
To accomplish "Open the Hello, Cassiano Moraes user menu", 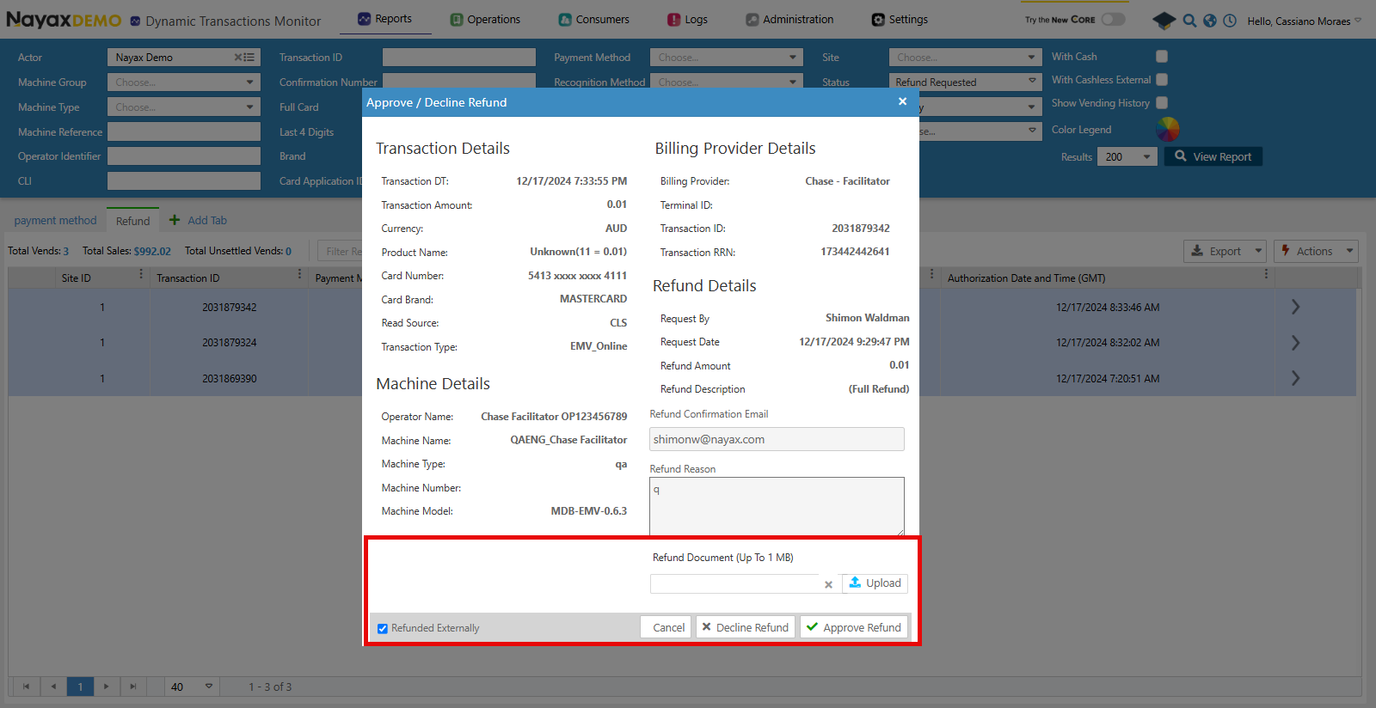I will click(1305, 21).
